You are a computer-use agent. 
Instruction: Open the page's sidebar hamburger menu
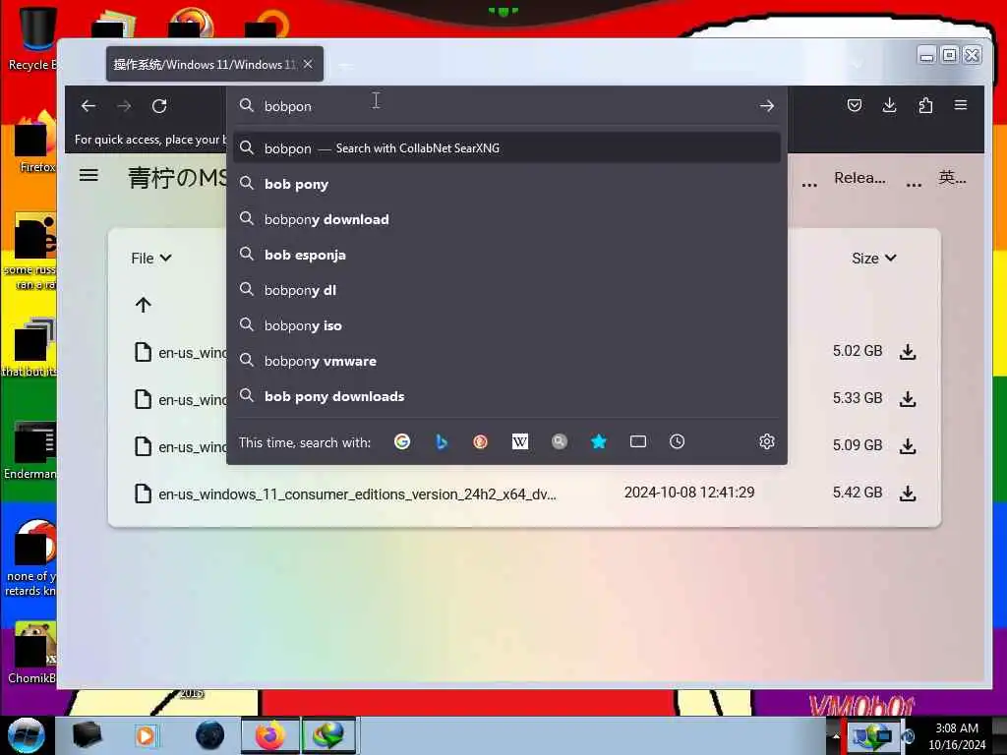[89, 175]
